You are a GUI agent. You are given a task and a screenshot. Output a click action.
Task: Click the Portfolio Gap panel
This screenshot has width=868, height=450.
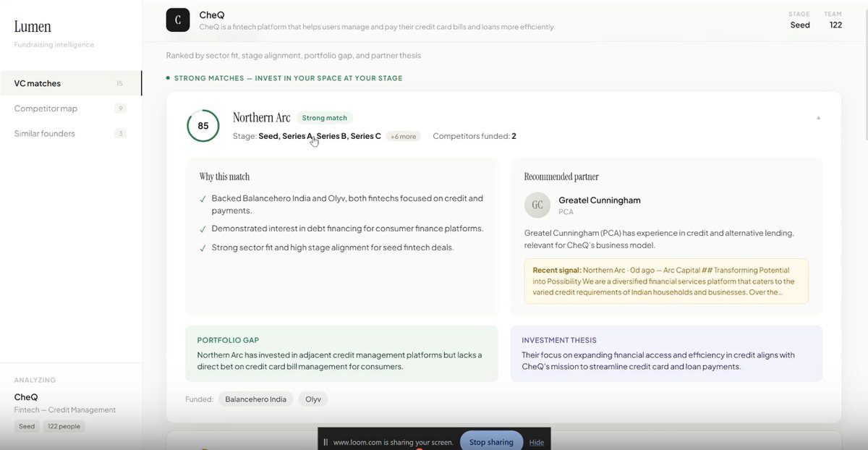point(341,353)
